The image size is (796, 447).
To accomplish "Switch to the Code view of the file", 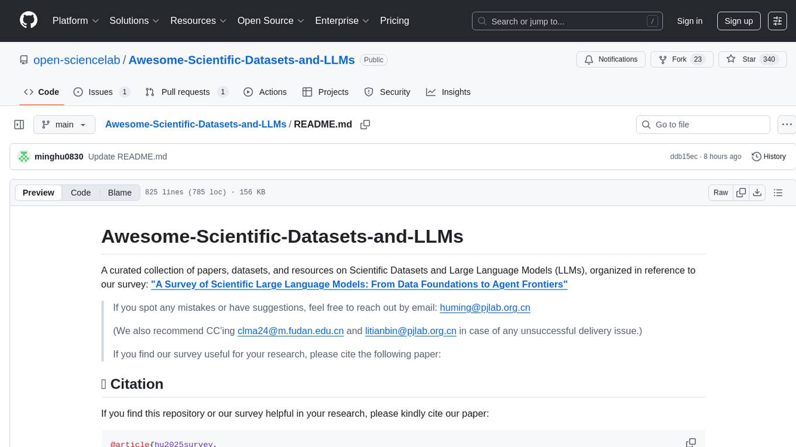I will click(81, 192).
